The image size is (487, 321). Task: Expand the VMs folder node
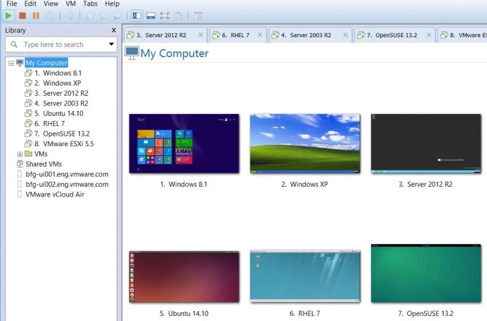pos(20,154)
